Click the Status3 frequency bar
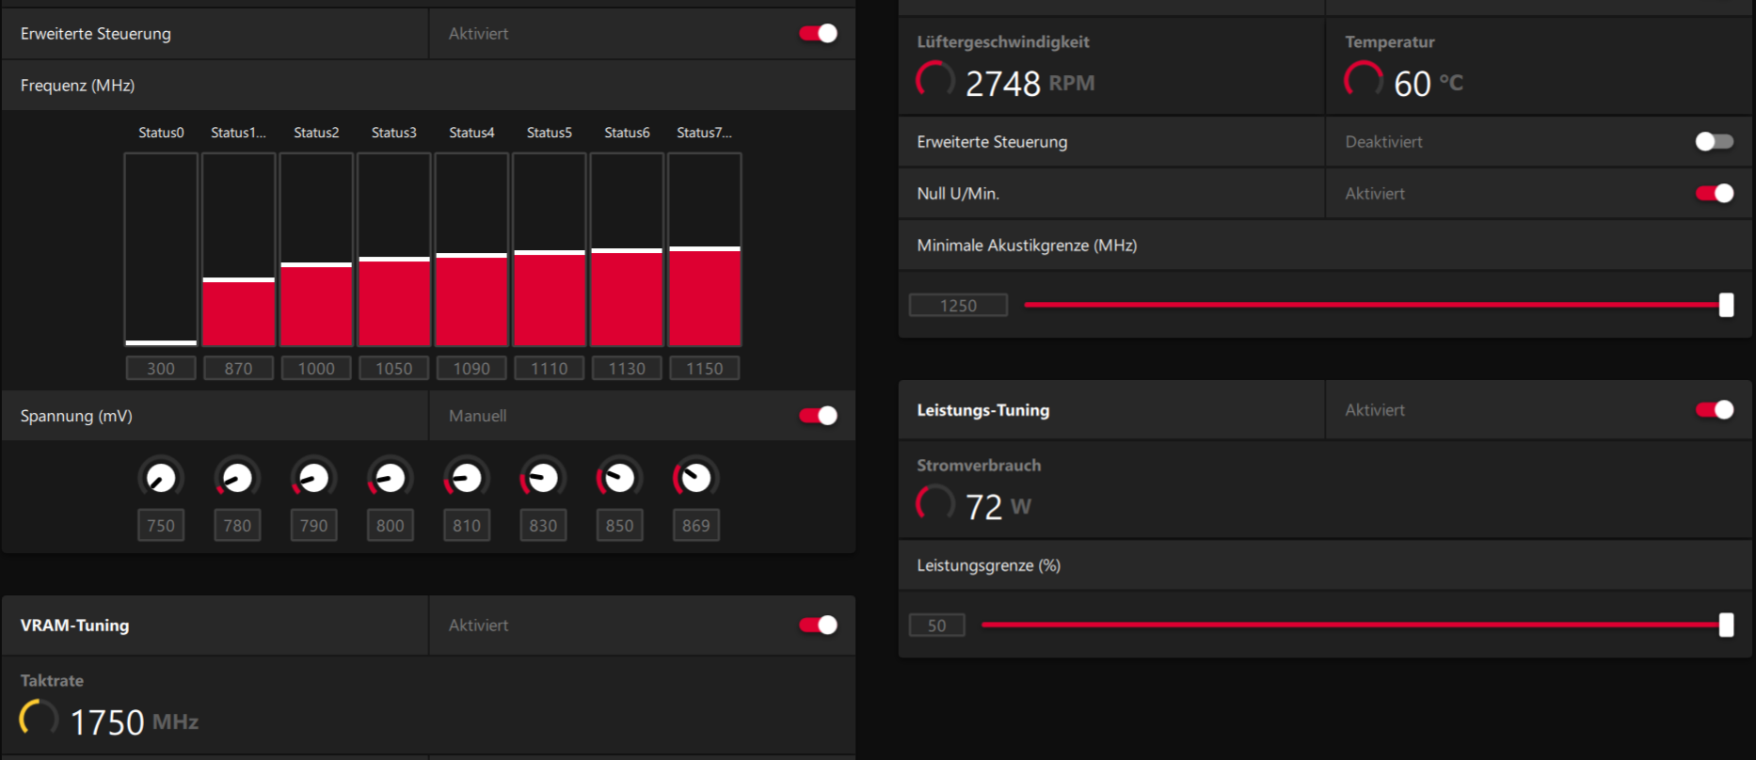 click(x=393, y=250)
